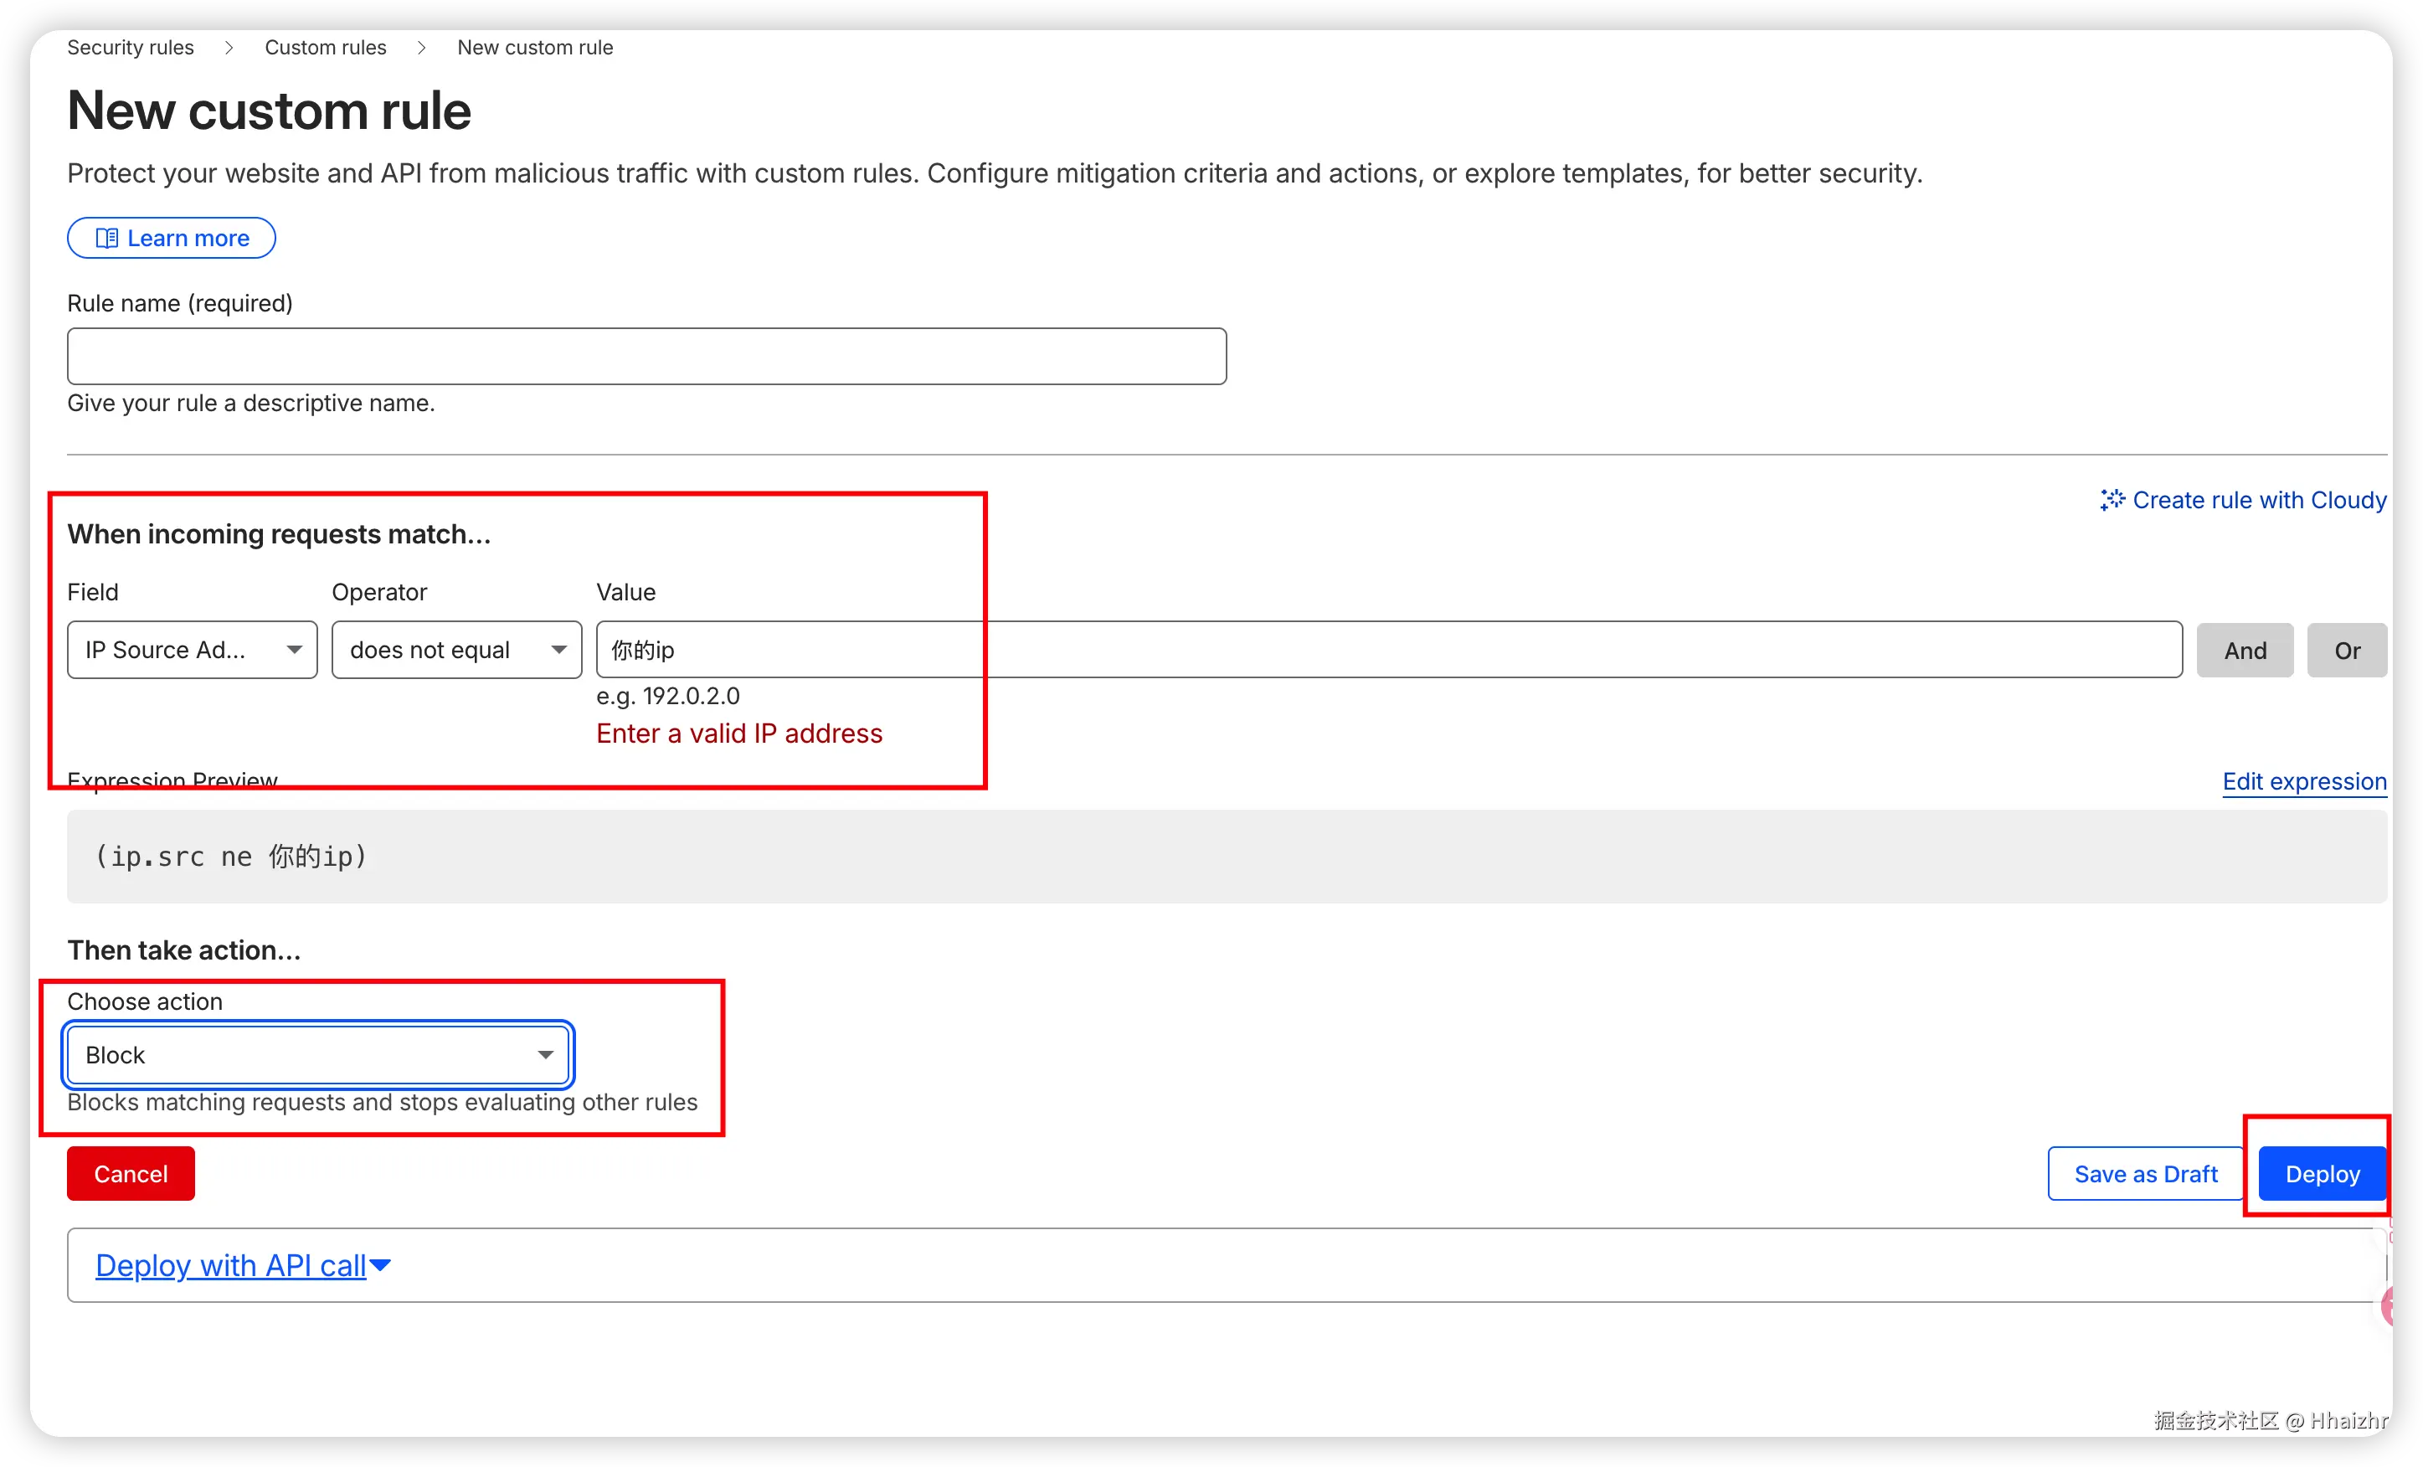
Task: Click the book icon in Learn more
Action: click(106, 238)
